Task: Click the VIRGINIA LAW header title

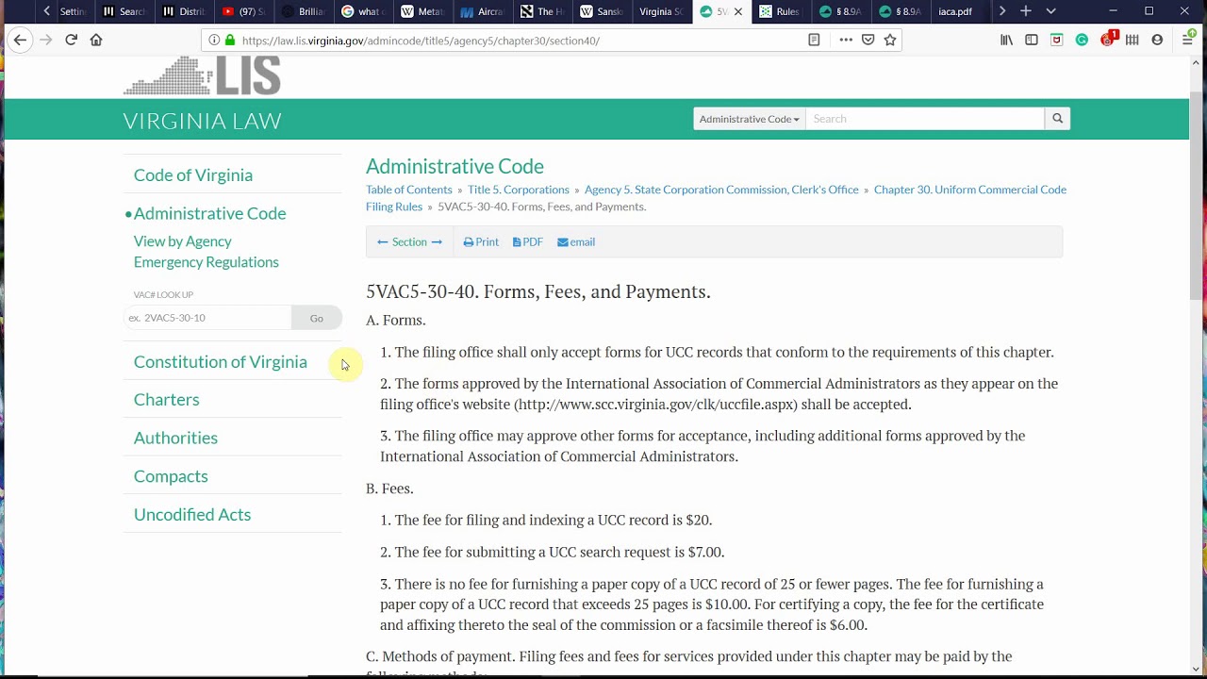Action: point(202,121)
